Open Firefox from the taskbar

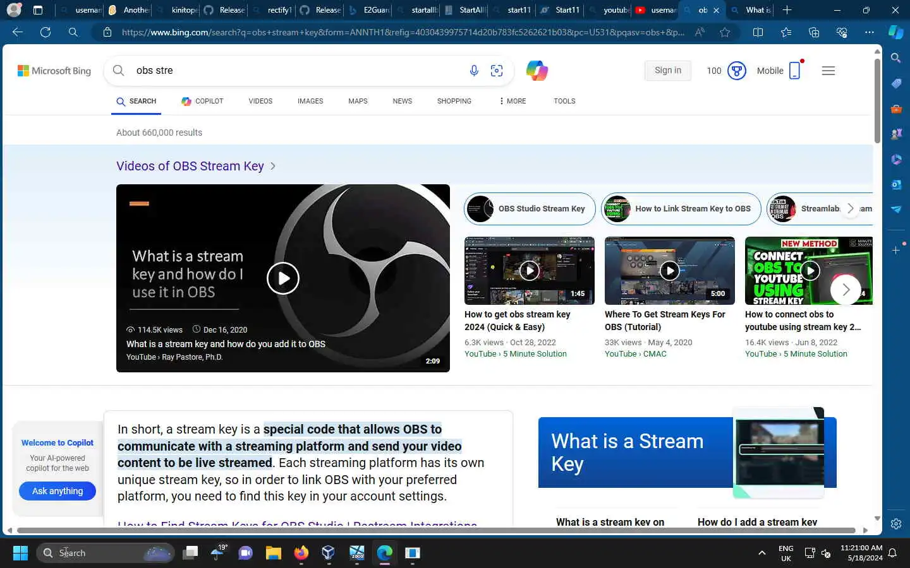tap(301, 553)
